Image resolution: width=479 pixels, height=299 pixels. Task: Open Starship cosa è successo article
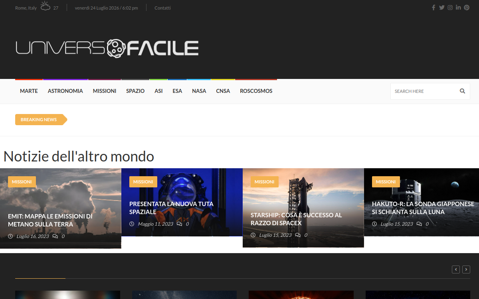point(296,219)
